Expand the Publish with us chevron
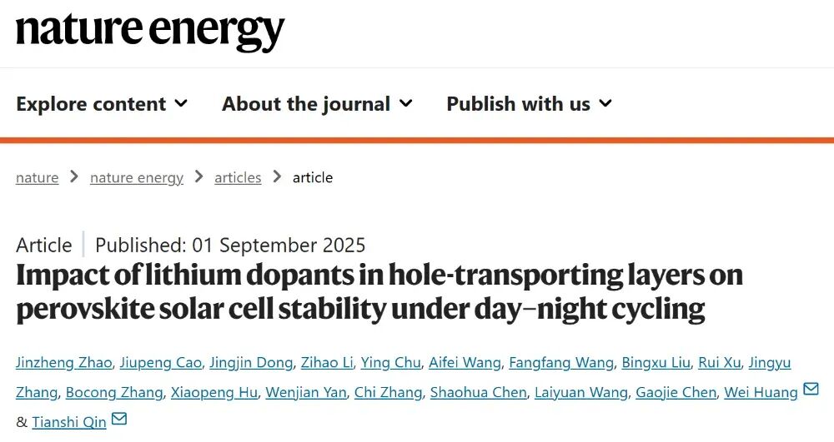 click(x=605, y=103)
